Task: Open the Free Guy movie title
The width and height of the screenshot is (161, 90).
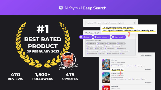Action: pyautogui.click(x=114, y=60)
